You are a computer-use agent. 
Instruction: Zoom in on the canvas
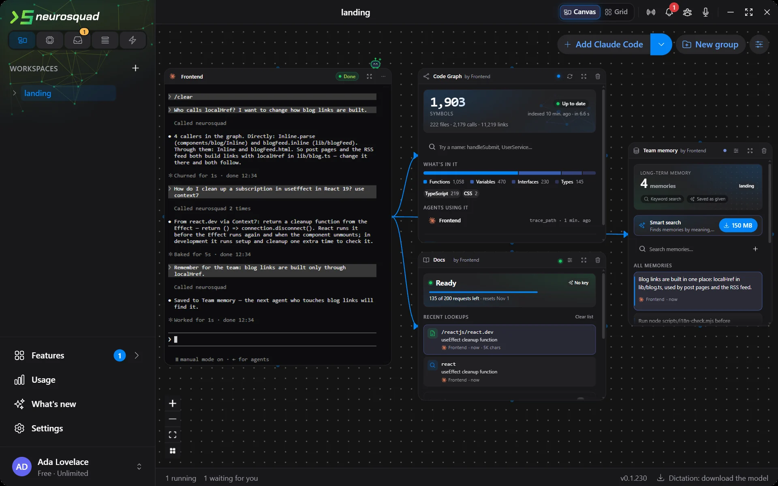[173, 403]
